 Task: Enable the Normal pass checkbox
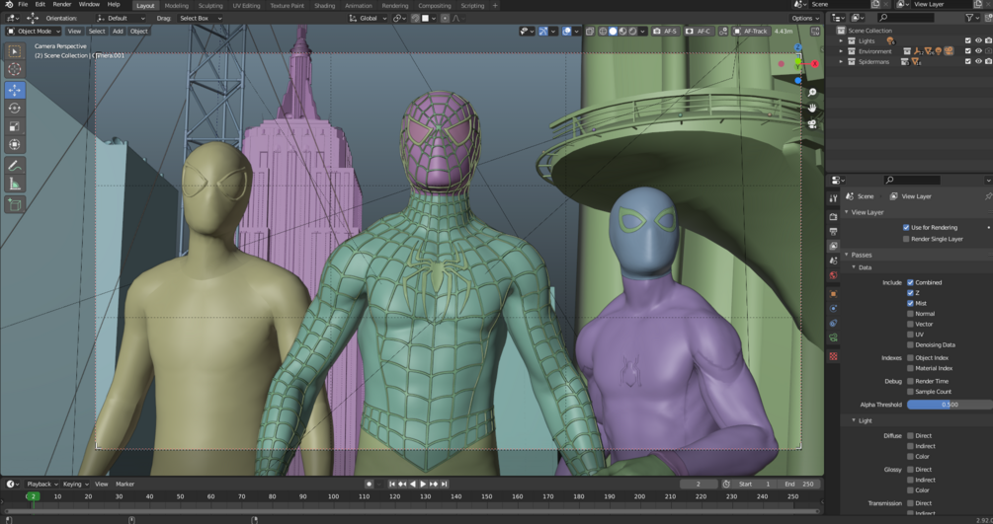(x=910, y=314)
